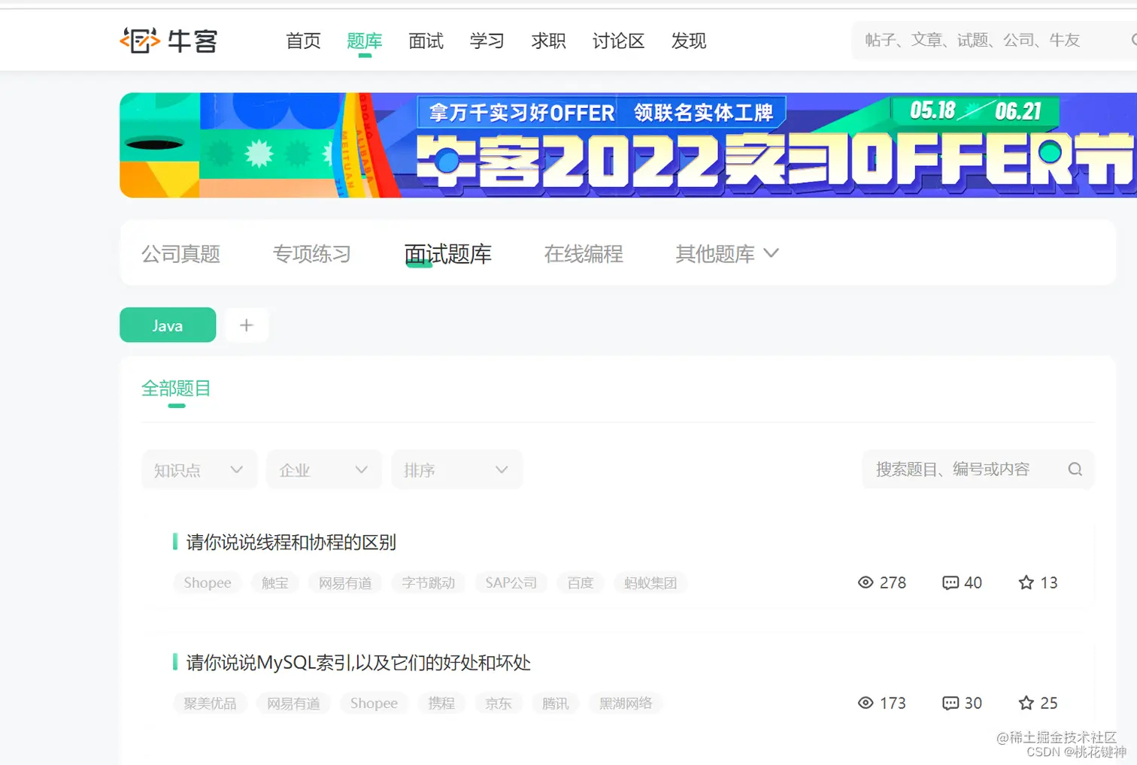Toggle the Java filter tag
The image size is (1137, 765).
click(x=167, y=325)
